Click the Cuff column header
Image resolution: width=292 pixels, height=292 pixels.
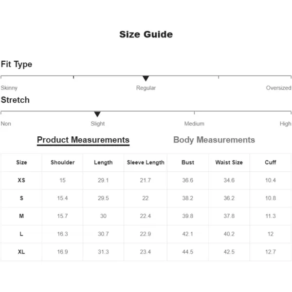pos(271,163)
